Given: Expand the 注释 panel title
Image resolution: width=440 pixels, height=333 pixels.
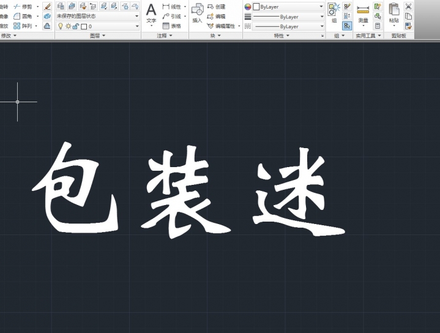Looking at the screenshot, I should pos(165,36).
